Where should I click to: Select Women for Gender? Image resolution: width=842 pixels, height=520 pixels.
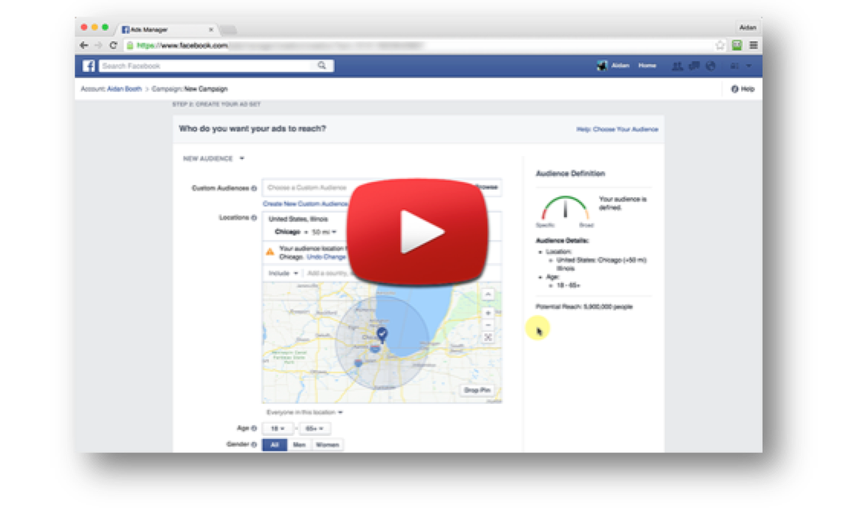pyautogui.click(x=327, y=445)
